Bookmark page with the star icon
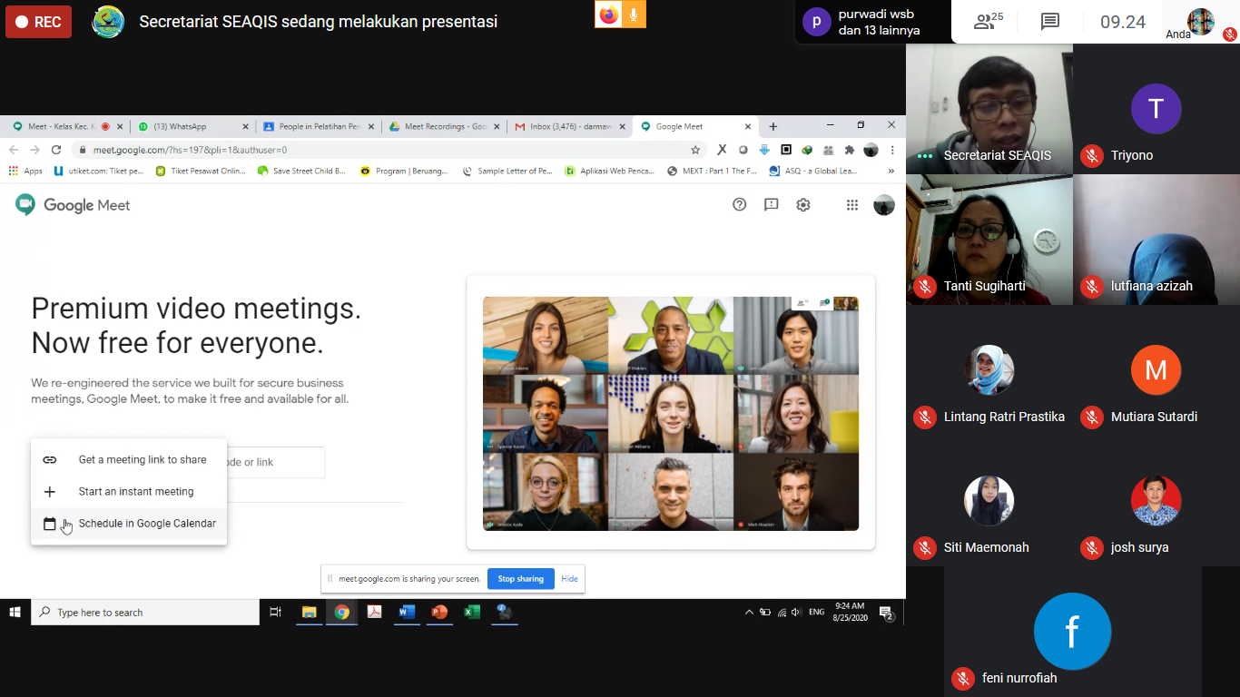The height and width of the screenshot is (697, 1240). point(695,150)
